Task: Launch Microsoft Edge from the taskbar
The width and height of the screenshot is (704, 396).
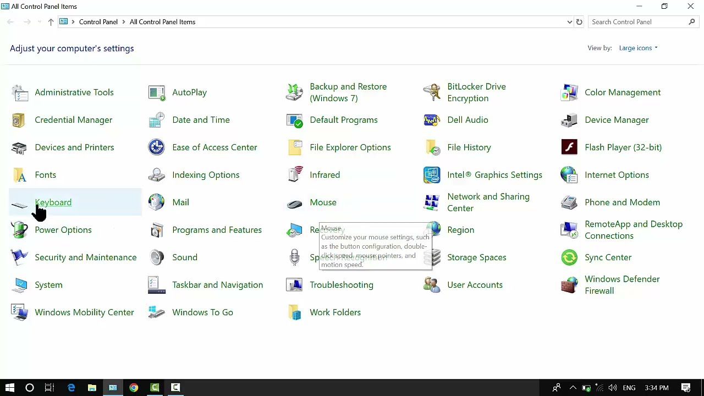Action: (71, 388)
